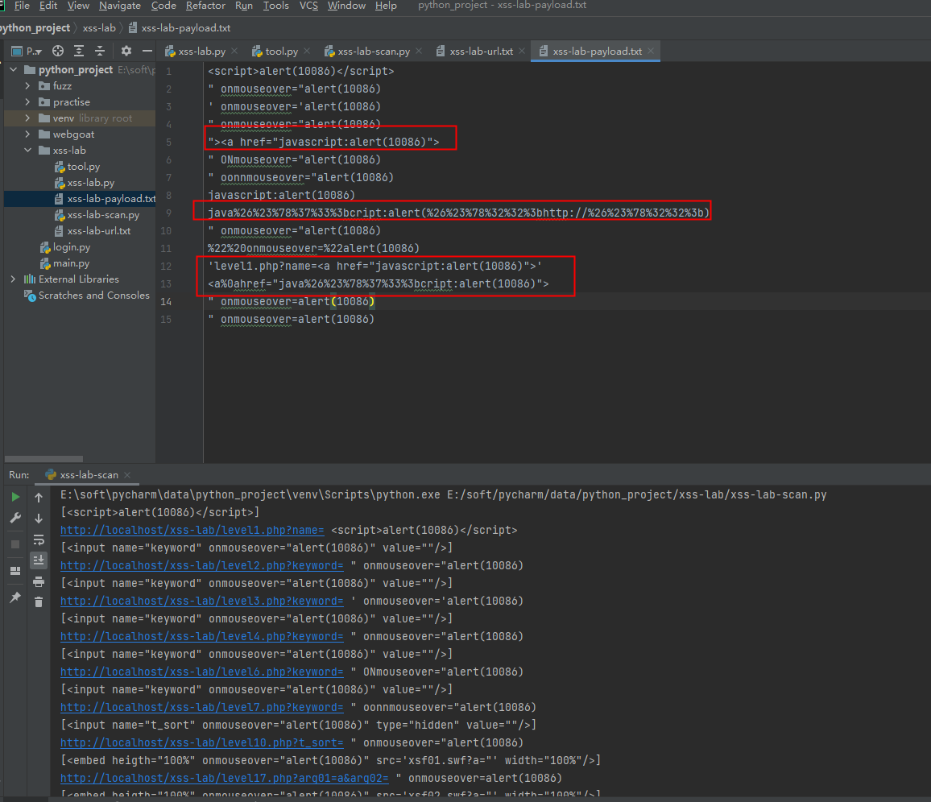Expand External Libraries node

(x=14, y=279)
